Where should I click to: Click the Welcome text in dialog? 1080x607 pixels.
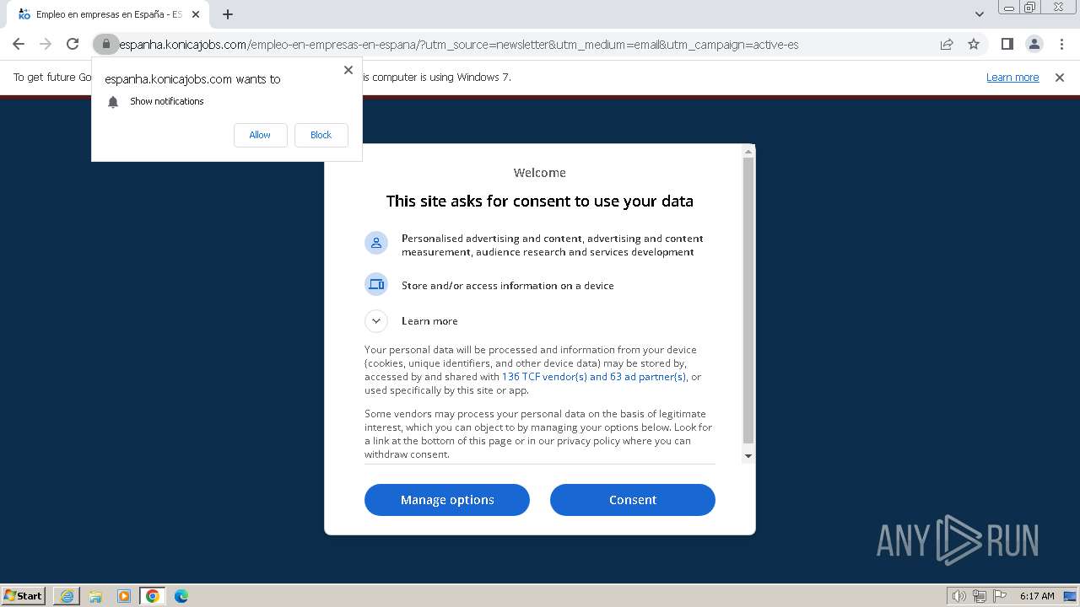(540, 173)
